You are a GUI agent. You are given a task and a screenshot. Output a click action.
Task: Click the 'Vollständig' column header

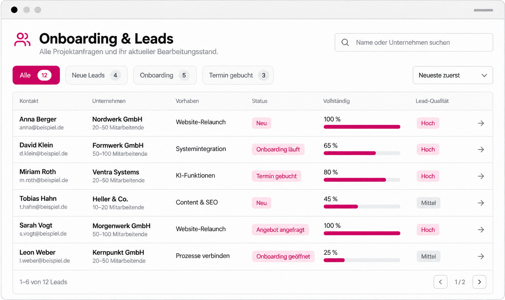click(x=336, y=101)
